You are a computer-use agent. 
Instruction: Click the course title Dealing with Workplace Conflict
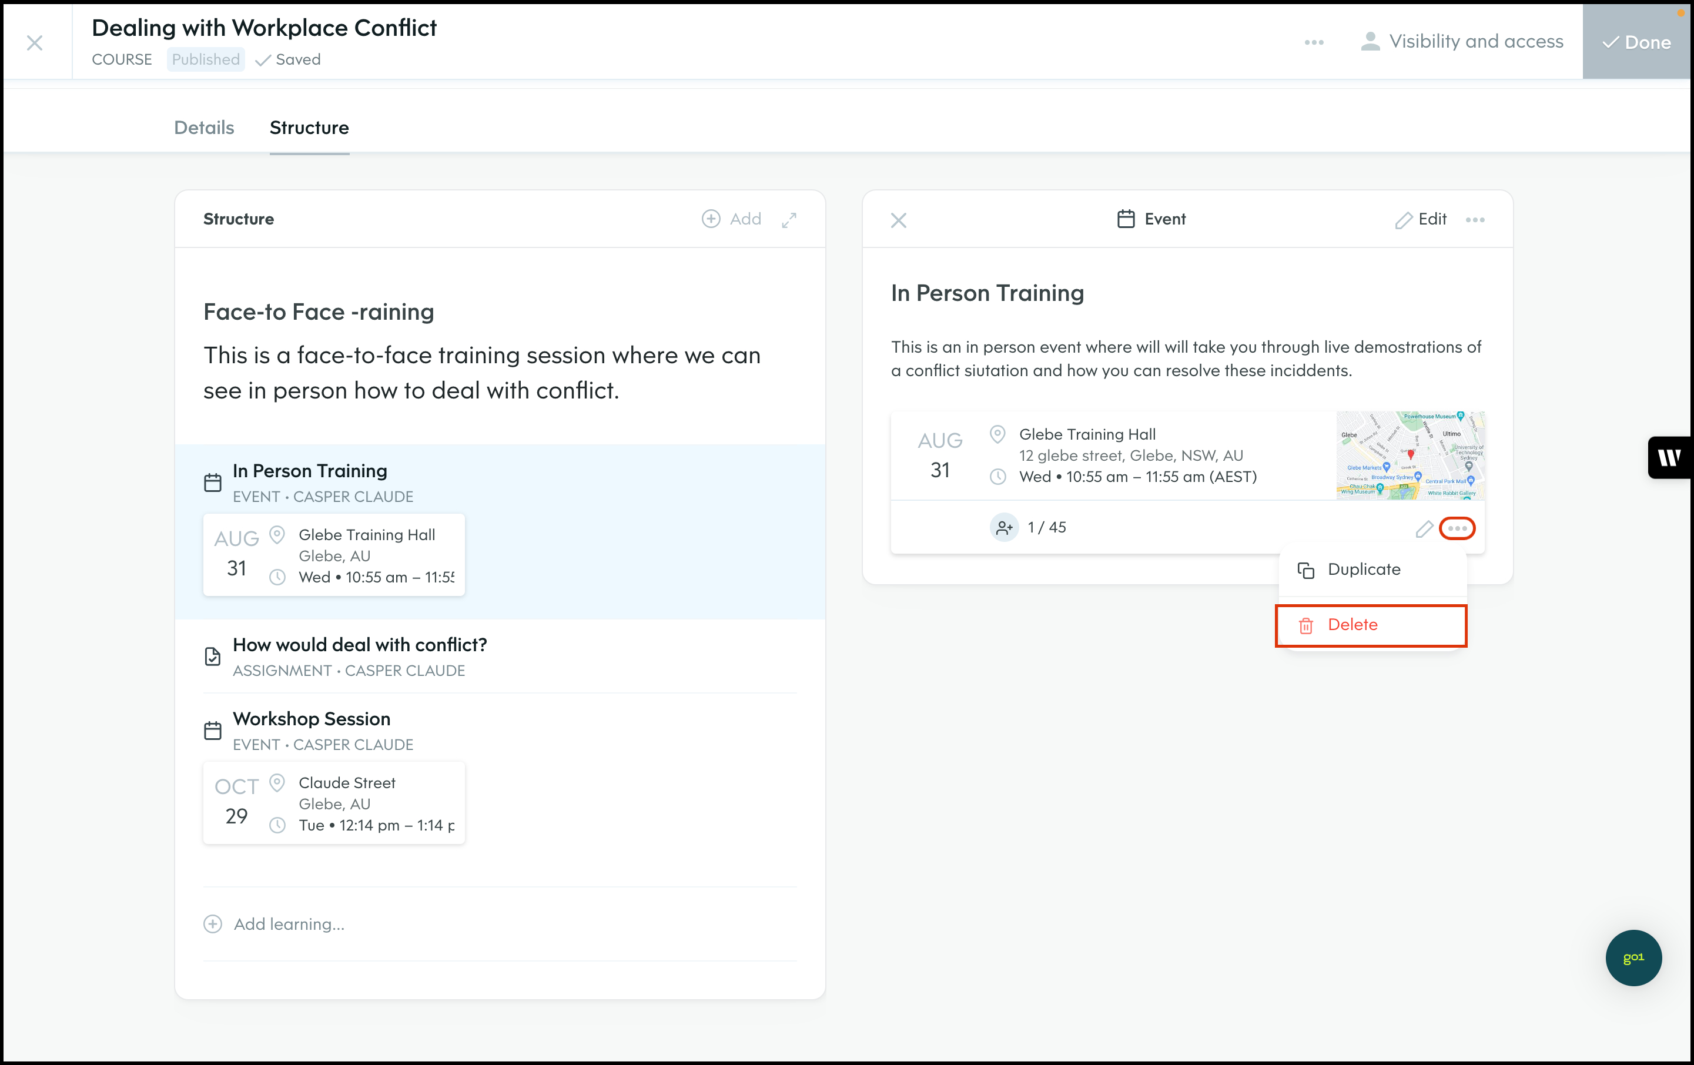coord(264,28)
